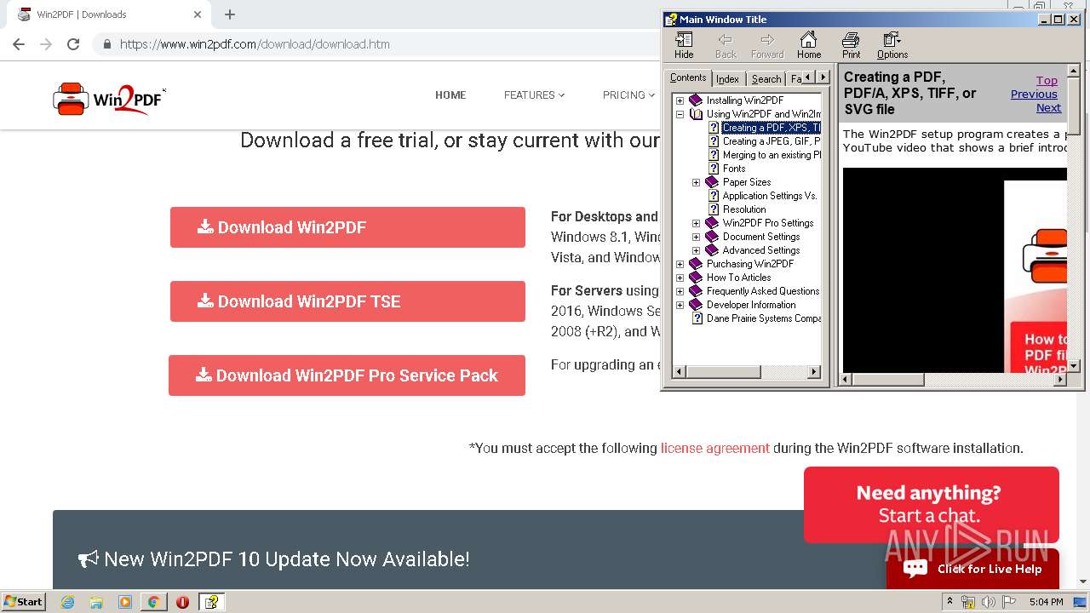The image size is (1090, 613).
Task: Expand the Purchasing Win2PDF book
Action: point(680,264)
